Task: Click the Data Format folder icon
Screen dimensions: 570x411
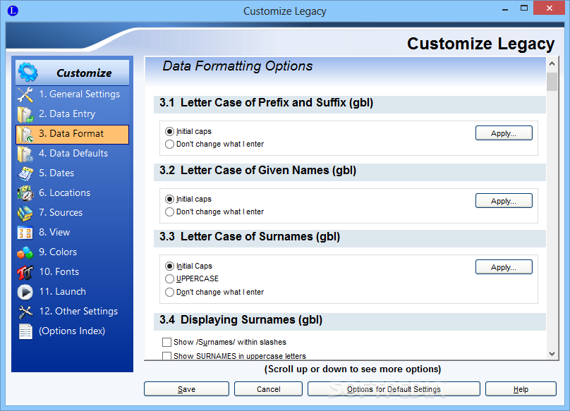Action: 25,135
